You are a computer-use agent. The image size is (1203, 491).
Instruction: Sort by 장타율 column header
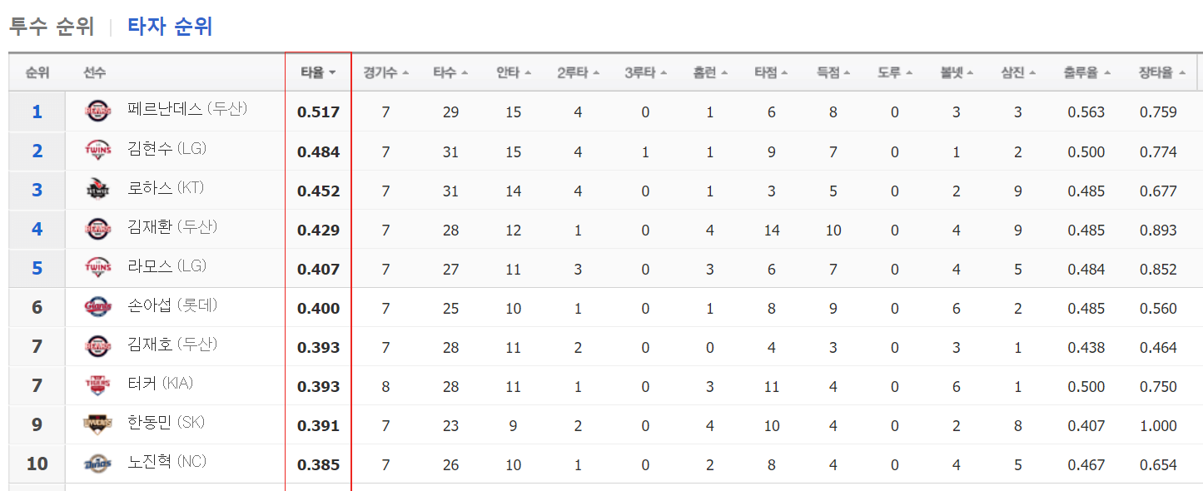1162,72
